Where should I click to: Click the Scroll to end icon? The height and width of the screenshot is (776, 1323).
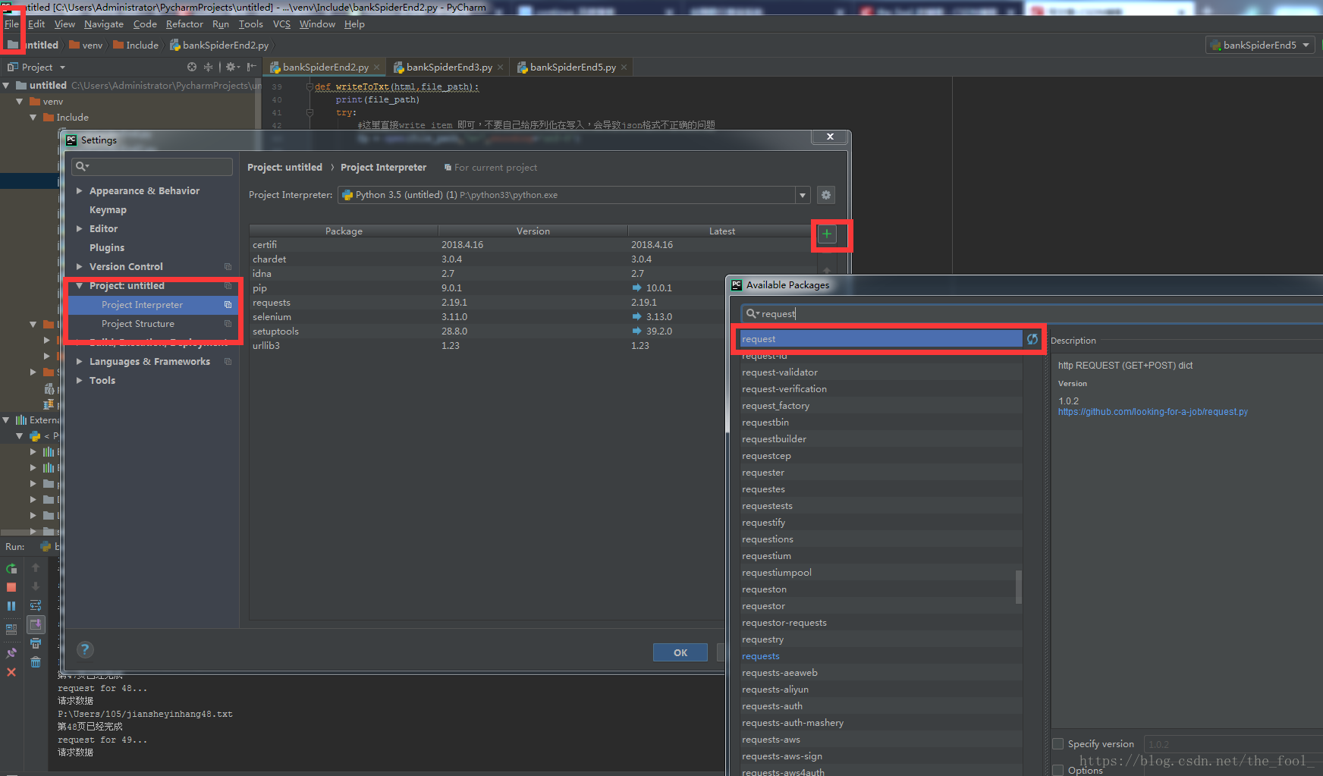tap(36, 624)
